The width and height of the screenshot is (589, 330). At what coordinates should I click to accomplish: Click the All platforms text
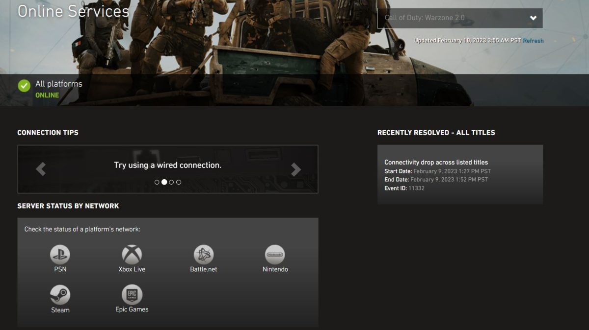tap(59, 84)
